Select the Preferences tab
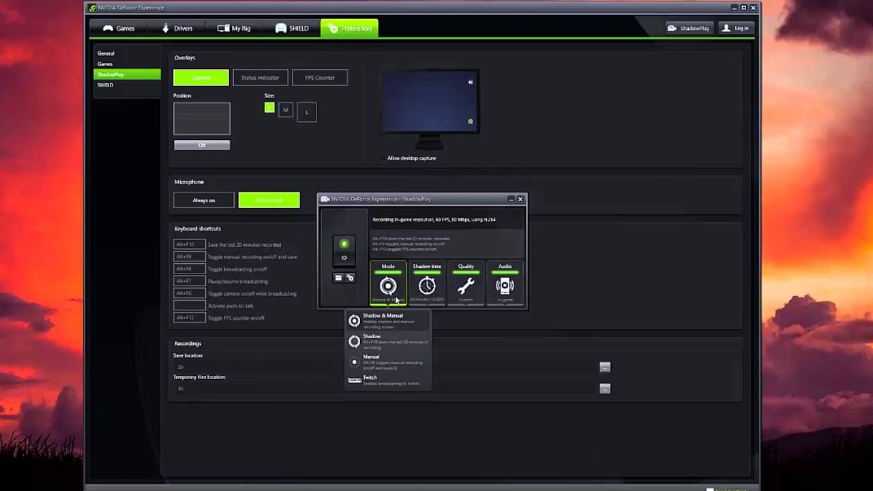The width and height of the screenshot is (873, 491). click(x=349, y=29)
